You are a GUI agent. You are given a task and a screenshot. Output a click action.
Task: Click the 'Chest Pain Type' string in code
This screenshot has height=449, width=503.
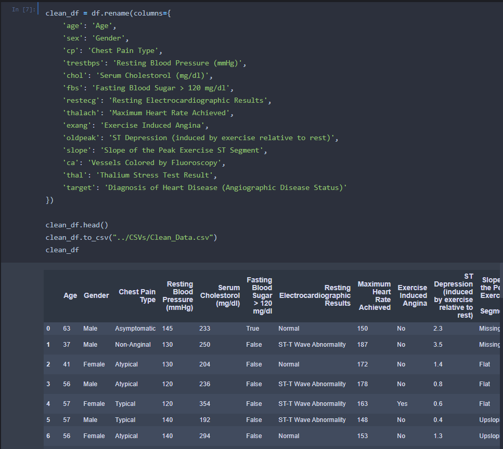coord(123,51)
